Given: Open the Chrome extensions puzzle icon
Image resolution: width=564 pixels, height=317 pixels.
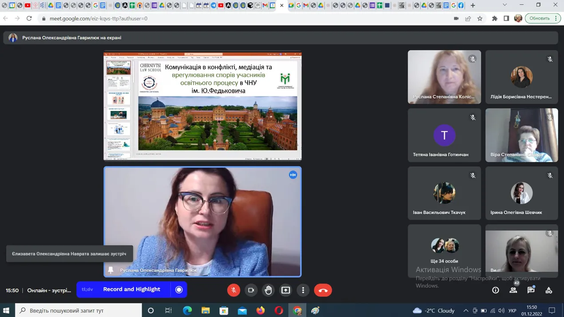Looking at the screenshot, I should point(494,19).
